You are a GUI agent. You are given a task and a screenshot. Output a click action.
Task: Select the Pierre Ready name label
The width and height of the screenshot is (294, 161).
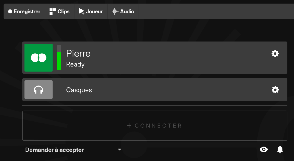pyautogui.click(x=78, y=58)
